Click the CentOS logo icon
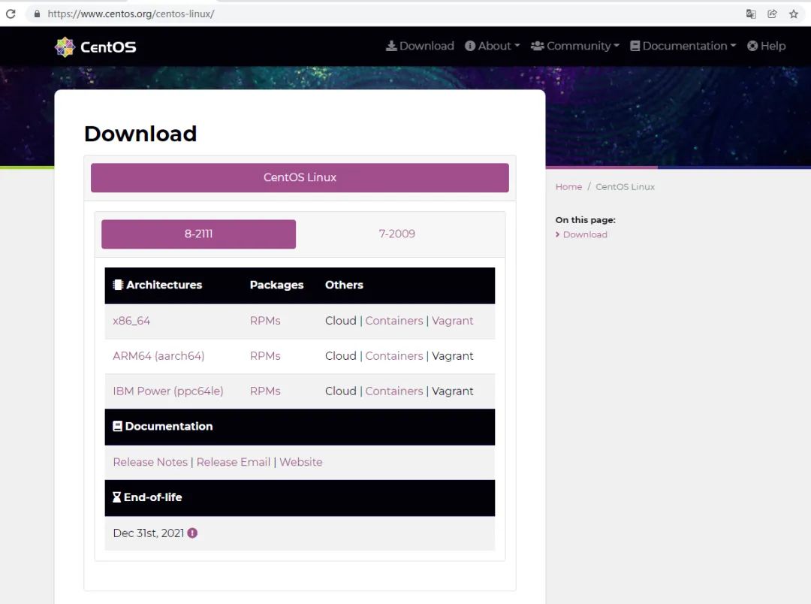This screenshot has width=811, height=604. (64, 46)
